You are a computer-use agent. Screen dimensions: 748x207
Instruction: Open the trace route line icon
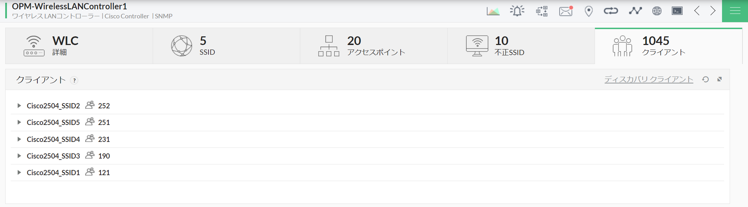[635, 11]
